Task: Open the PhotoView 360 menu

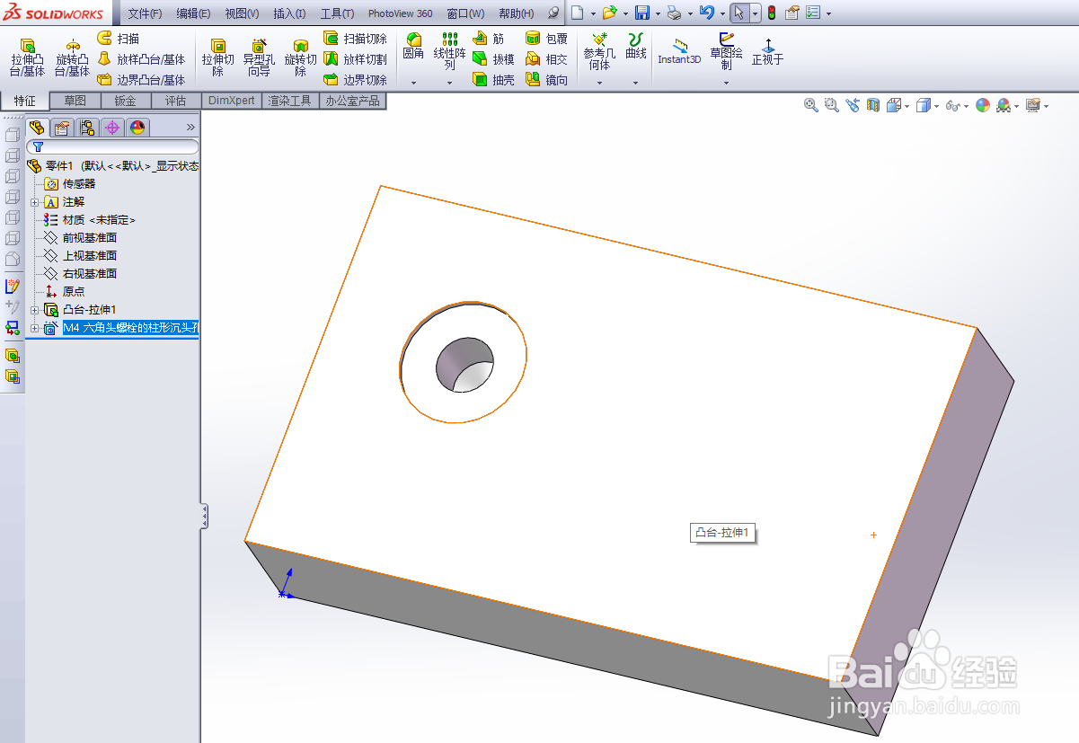Action: click(x=400, y=13)
